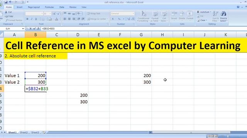247x138 pixels.
Task: Select column D header
Action: (78, 34)
